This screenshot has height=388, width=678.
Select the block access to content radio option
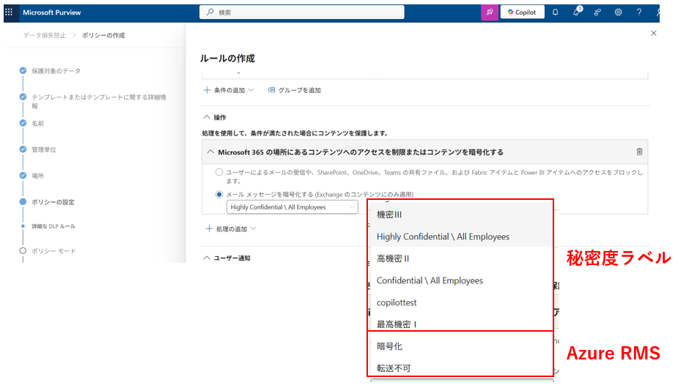(x=219, y=172)
